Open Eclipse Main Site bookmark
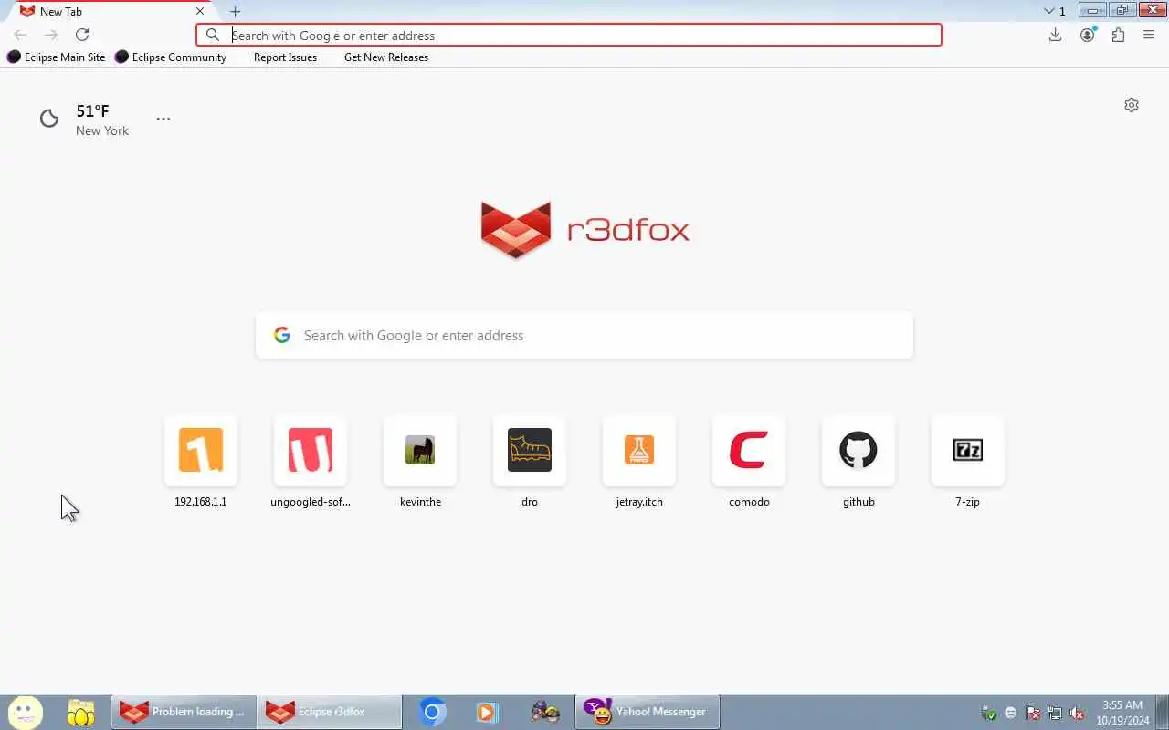The width and height of the screenshot is (1169, 730). (56, 57)
